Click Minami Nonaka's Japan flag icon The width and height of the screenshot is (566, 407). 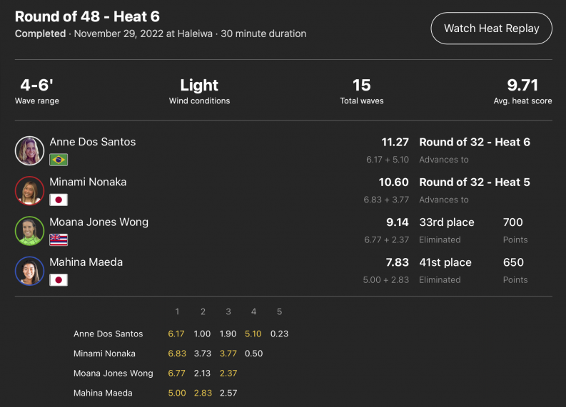point(59,200)
